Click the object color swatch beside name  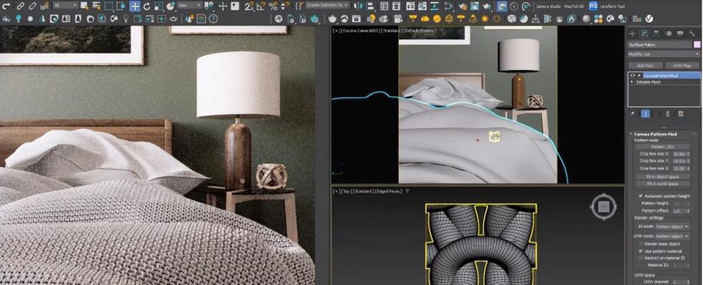coord(697,45)
